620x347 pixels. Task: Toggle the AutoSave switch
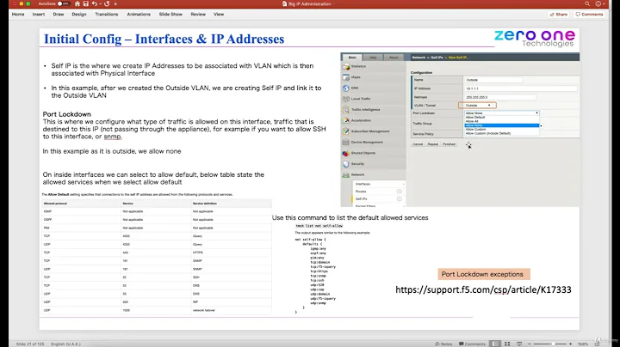click(63, 3)
